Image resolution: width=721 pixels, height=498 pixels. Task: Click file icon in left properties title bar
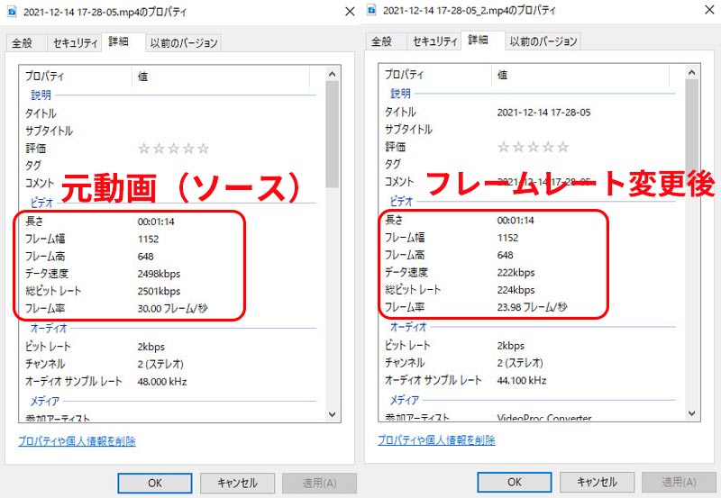12,12
